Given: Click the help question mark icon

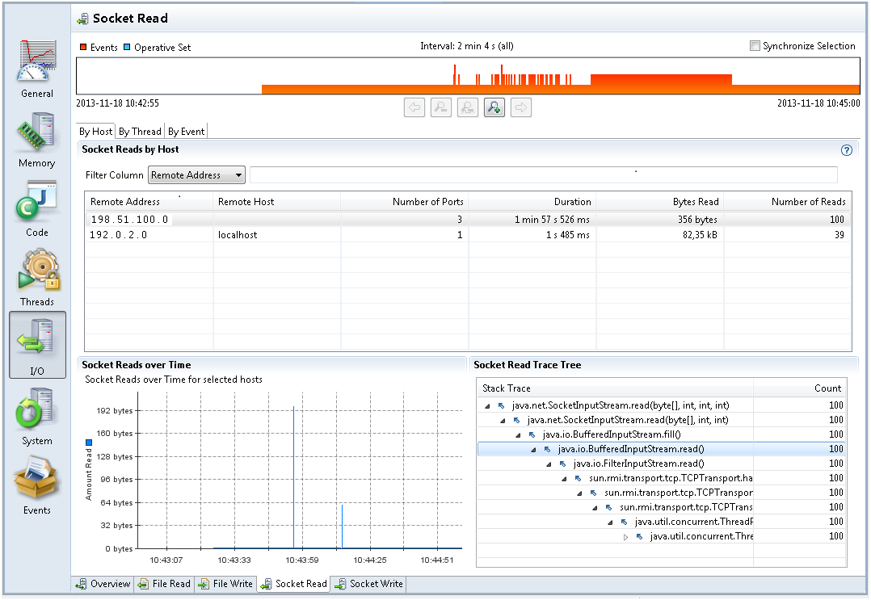Looking at the screenshot, I should (x=847, y=150).
